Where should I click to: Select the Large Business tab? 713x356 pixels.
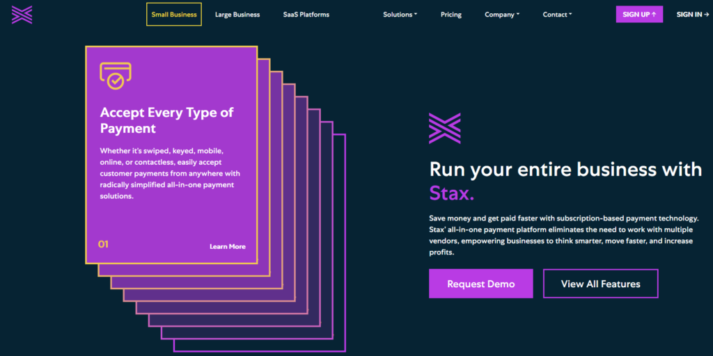tap(237, 15)
